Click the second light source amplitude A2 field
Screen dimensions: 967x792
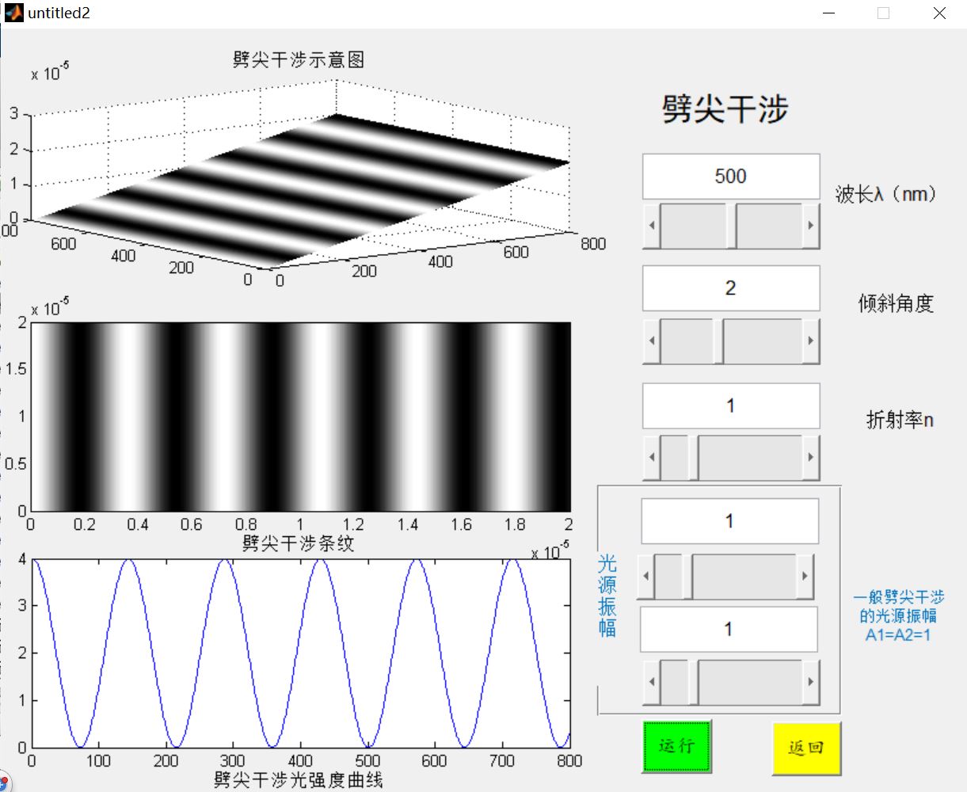(x=728, y=630)
